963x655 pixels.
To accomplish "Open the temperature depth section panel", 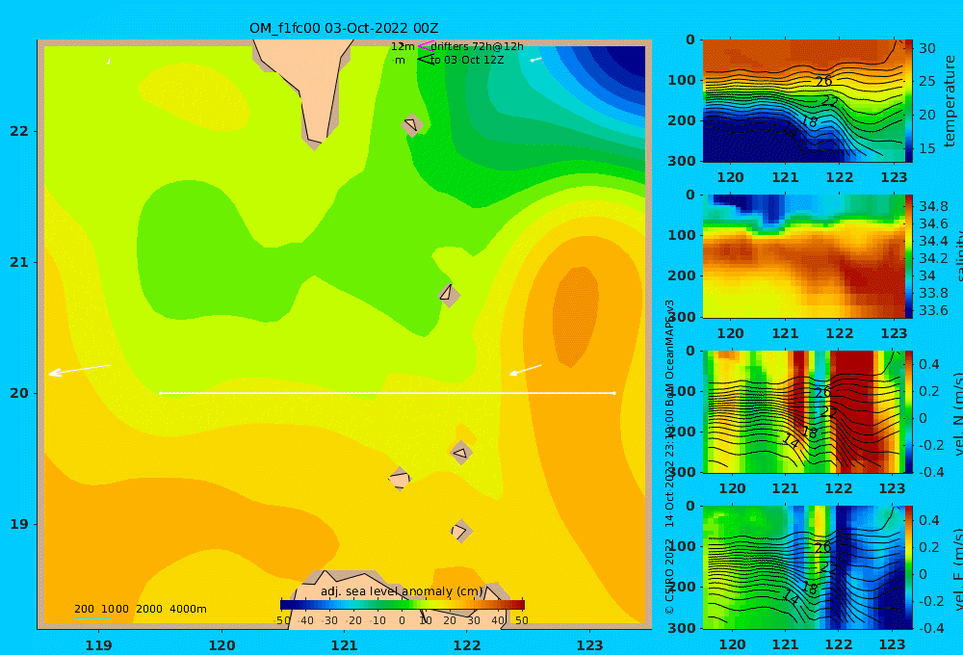I will pyautogui.click(x=803, y=101).
